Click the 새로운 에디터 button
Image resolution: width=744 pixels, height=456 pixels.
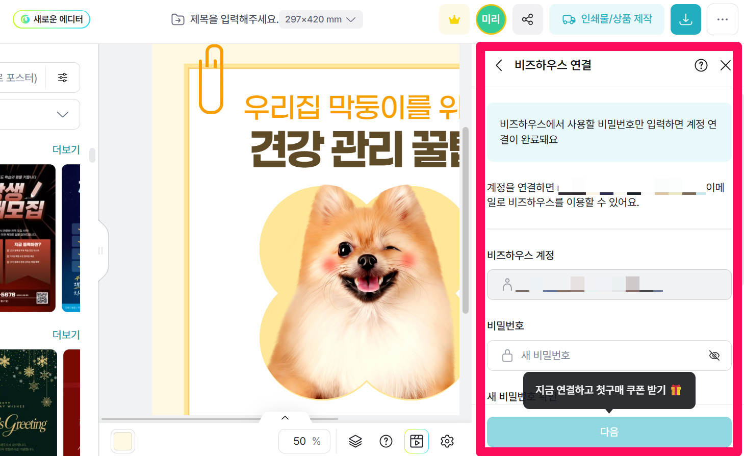[x=52, y=19]
